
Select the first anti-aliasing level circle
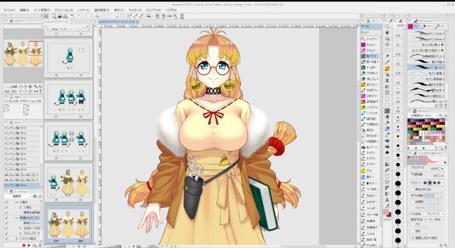tap(426, 183)
